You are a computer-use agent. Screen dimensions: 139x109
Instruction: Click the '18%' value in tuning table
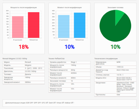click(x=72, y=84)
